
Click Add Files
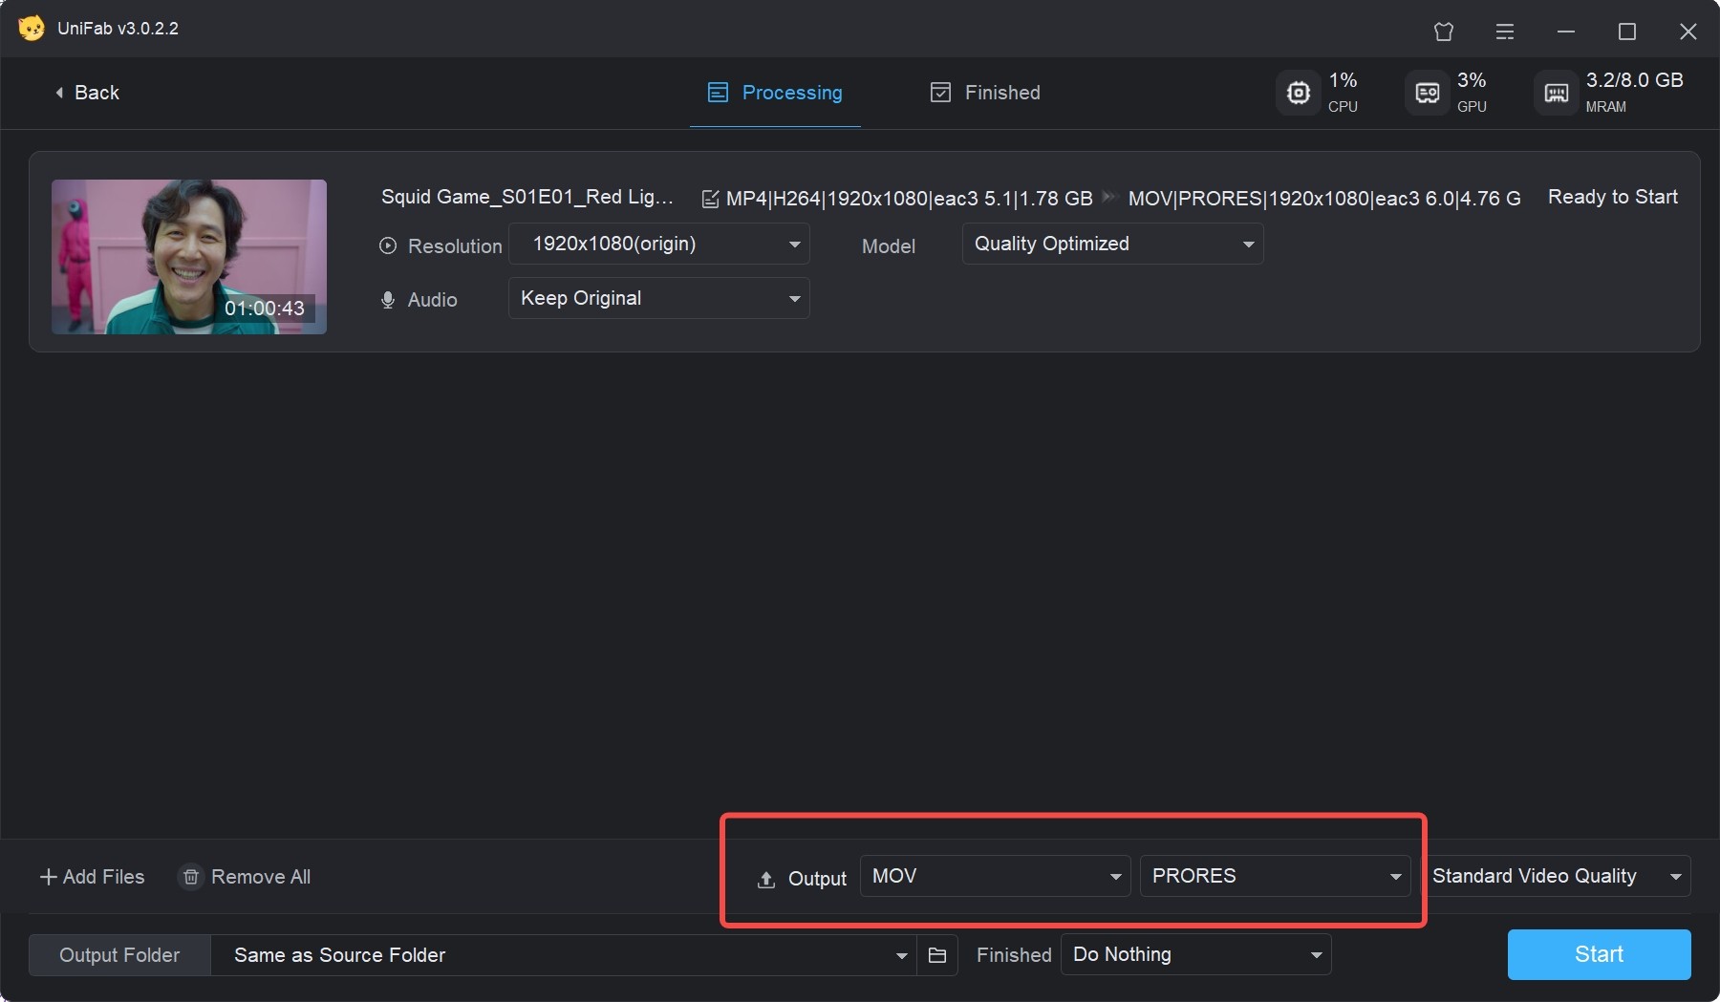[92, 877]
